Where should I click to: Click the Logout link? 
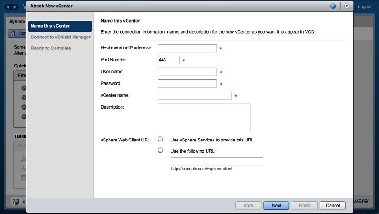click(x=364, y=7)
